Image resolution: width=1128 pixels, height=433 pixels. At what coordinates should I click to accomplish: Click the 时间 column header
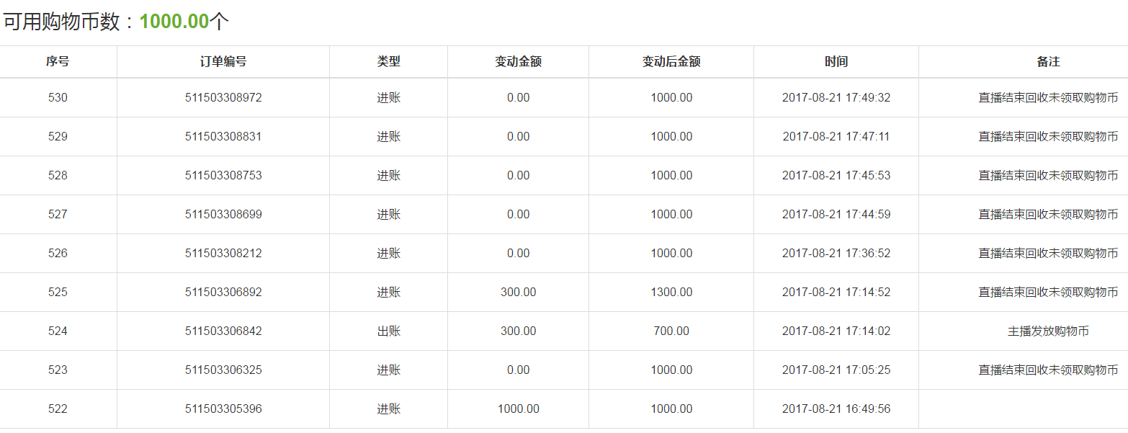tap(836, 62)
